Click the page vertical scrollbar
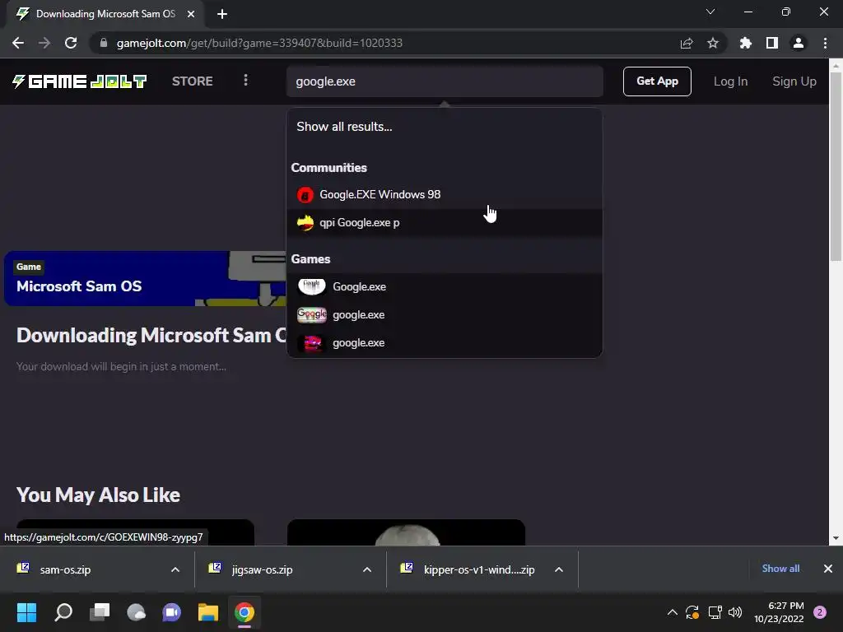843x632 pixels. [836, 166]
